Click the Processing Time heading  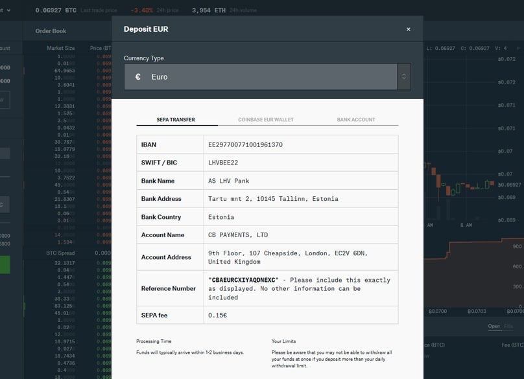pos(154,341)
